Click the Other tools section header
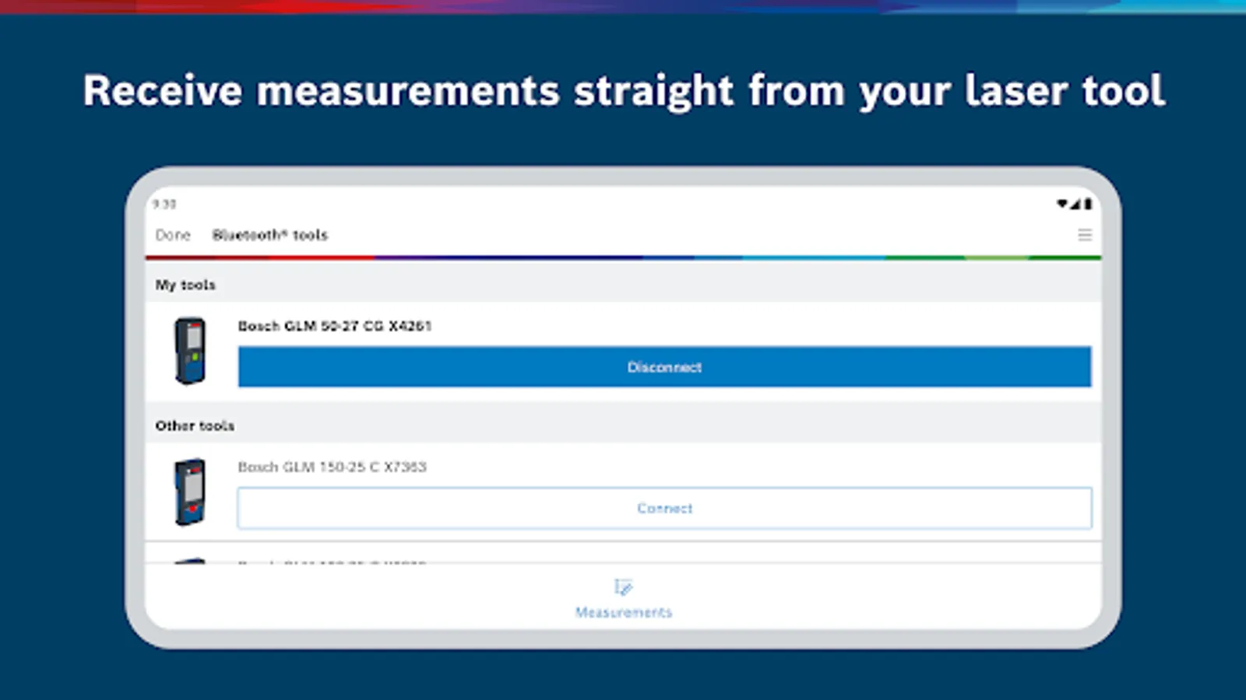Viewport: 1246px width, 700px height. point(195,425)
